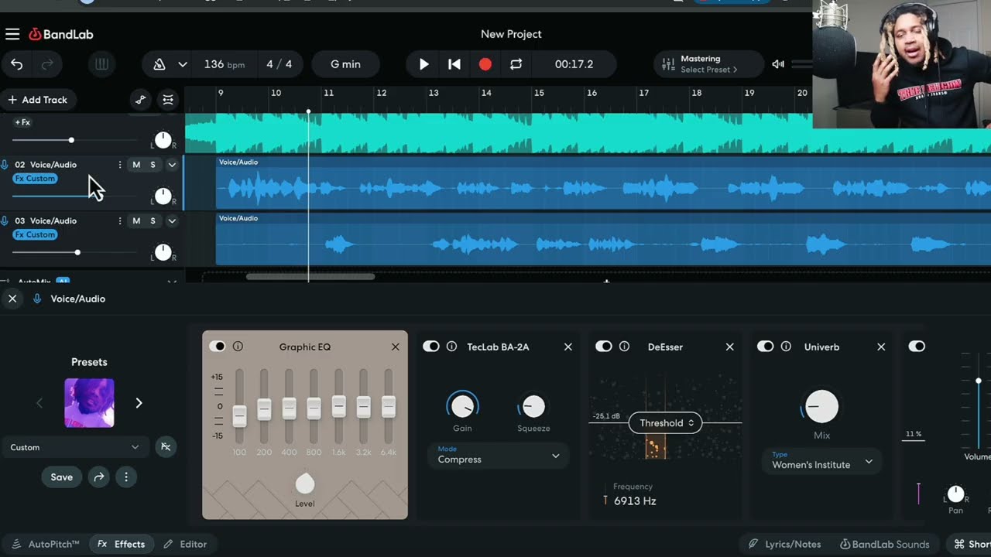Switch to the Editor tab
The width and height of the screenshot is (991, 557).
[185, 544]
